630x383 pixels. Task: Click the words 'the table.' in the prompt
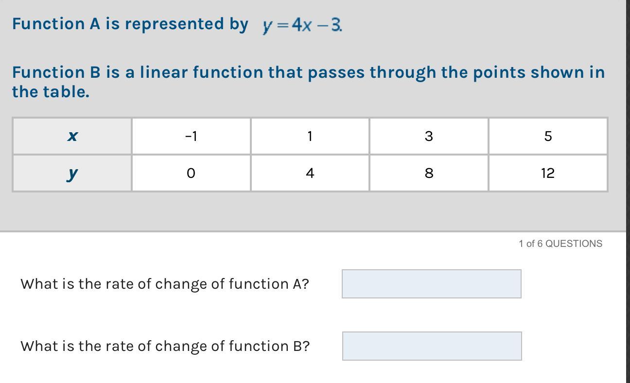pos(51,91)
